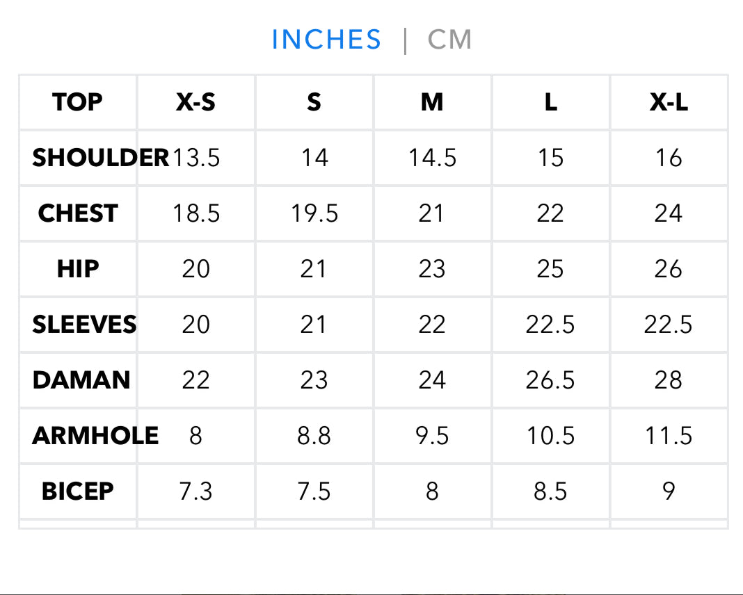Select the X-S size column header
Image resolution: width=743 pixels, height=595 pixels.
[x=195, y=101]
